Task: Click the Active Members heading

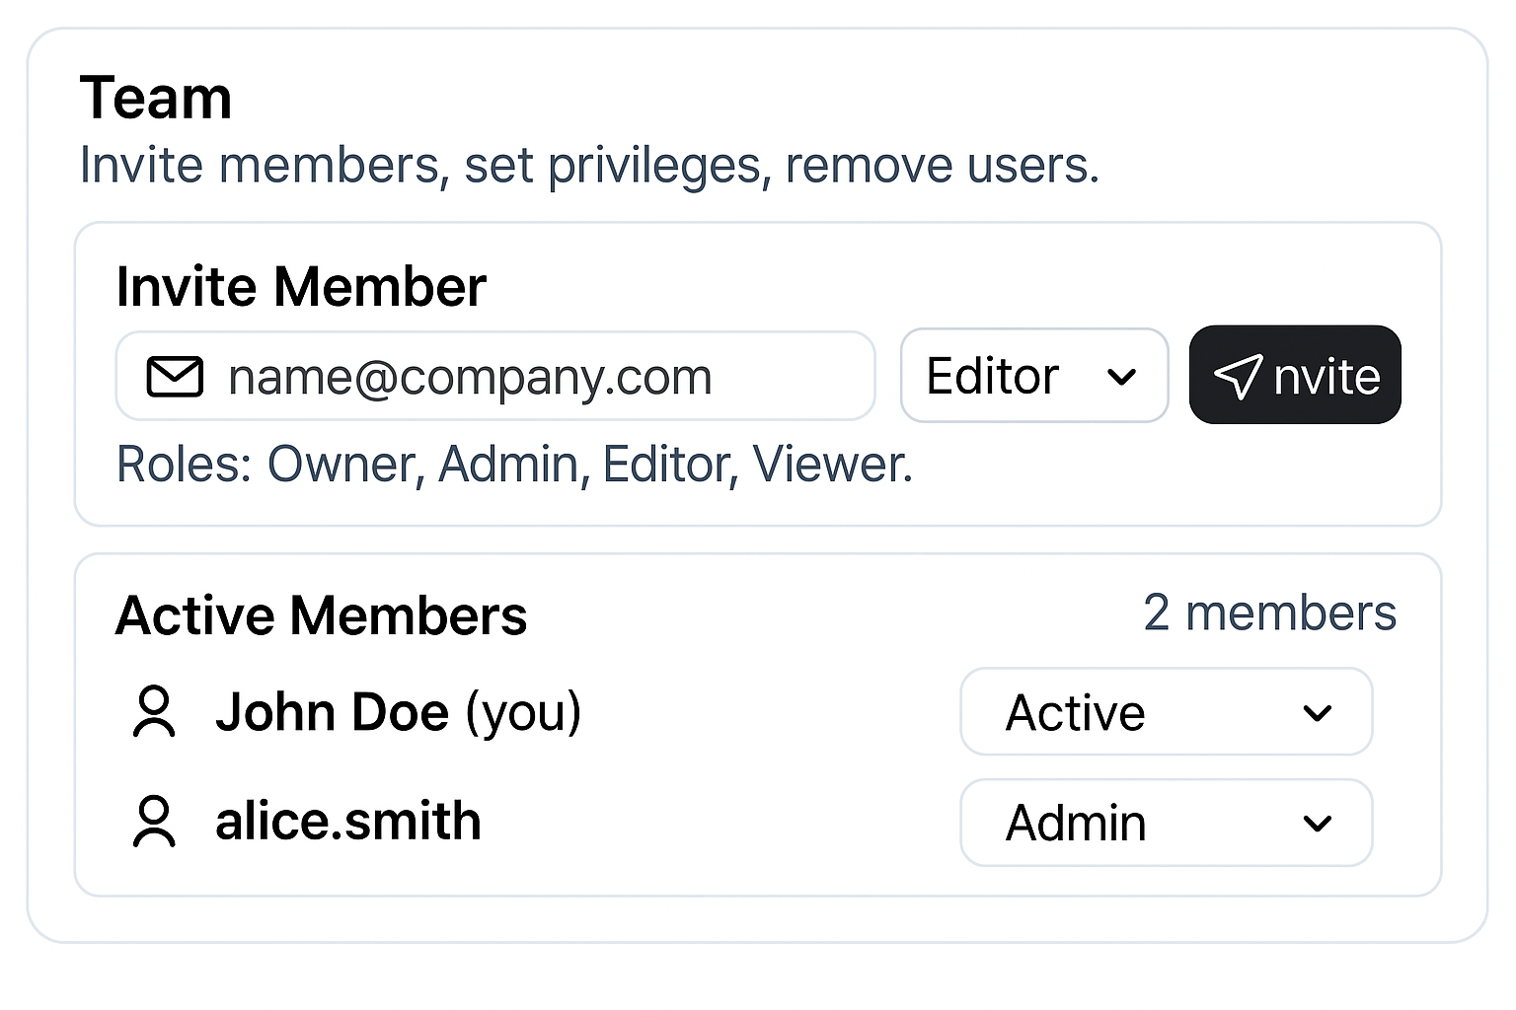Action: (x=321, y=615)
